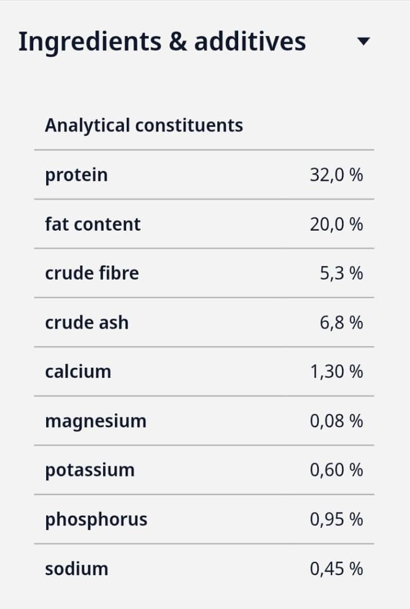
Task: Click the crude fibre label
Action: click(92, 273)
